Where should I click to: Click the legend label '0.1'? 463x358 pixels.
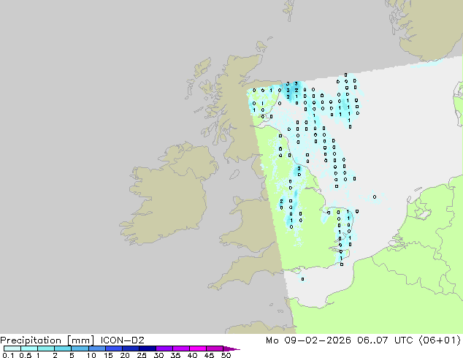(x=8, y=355)
